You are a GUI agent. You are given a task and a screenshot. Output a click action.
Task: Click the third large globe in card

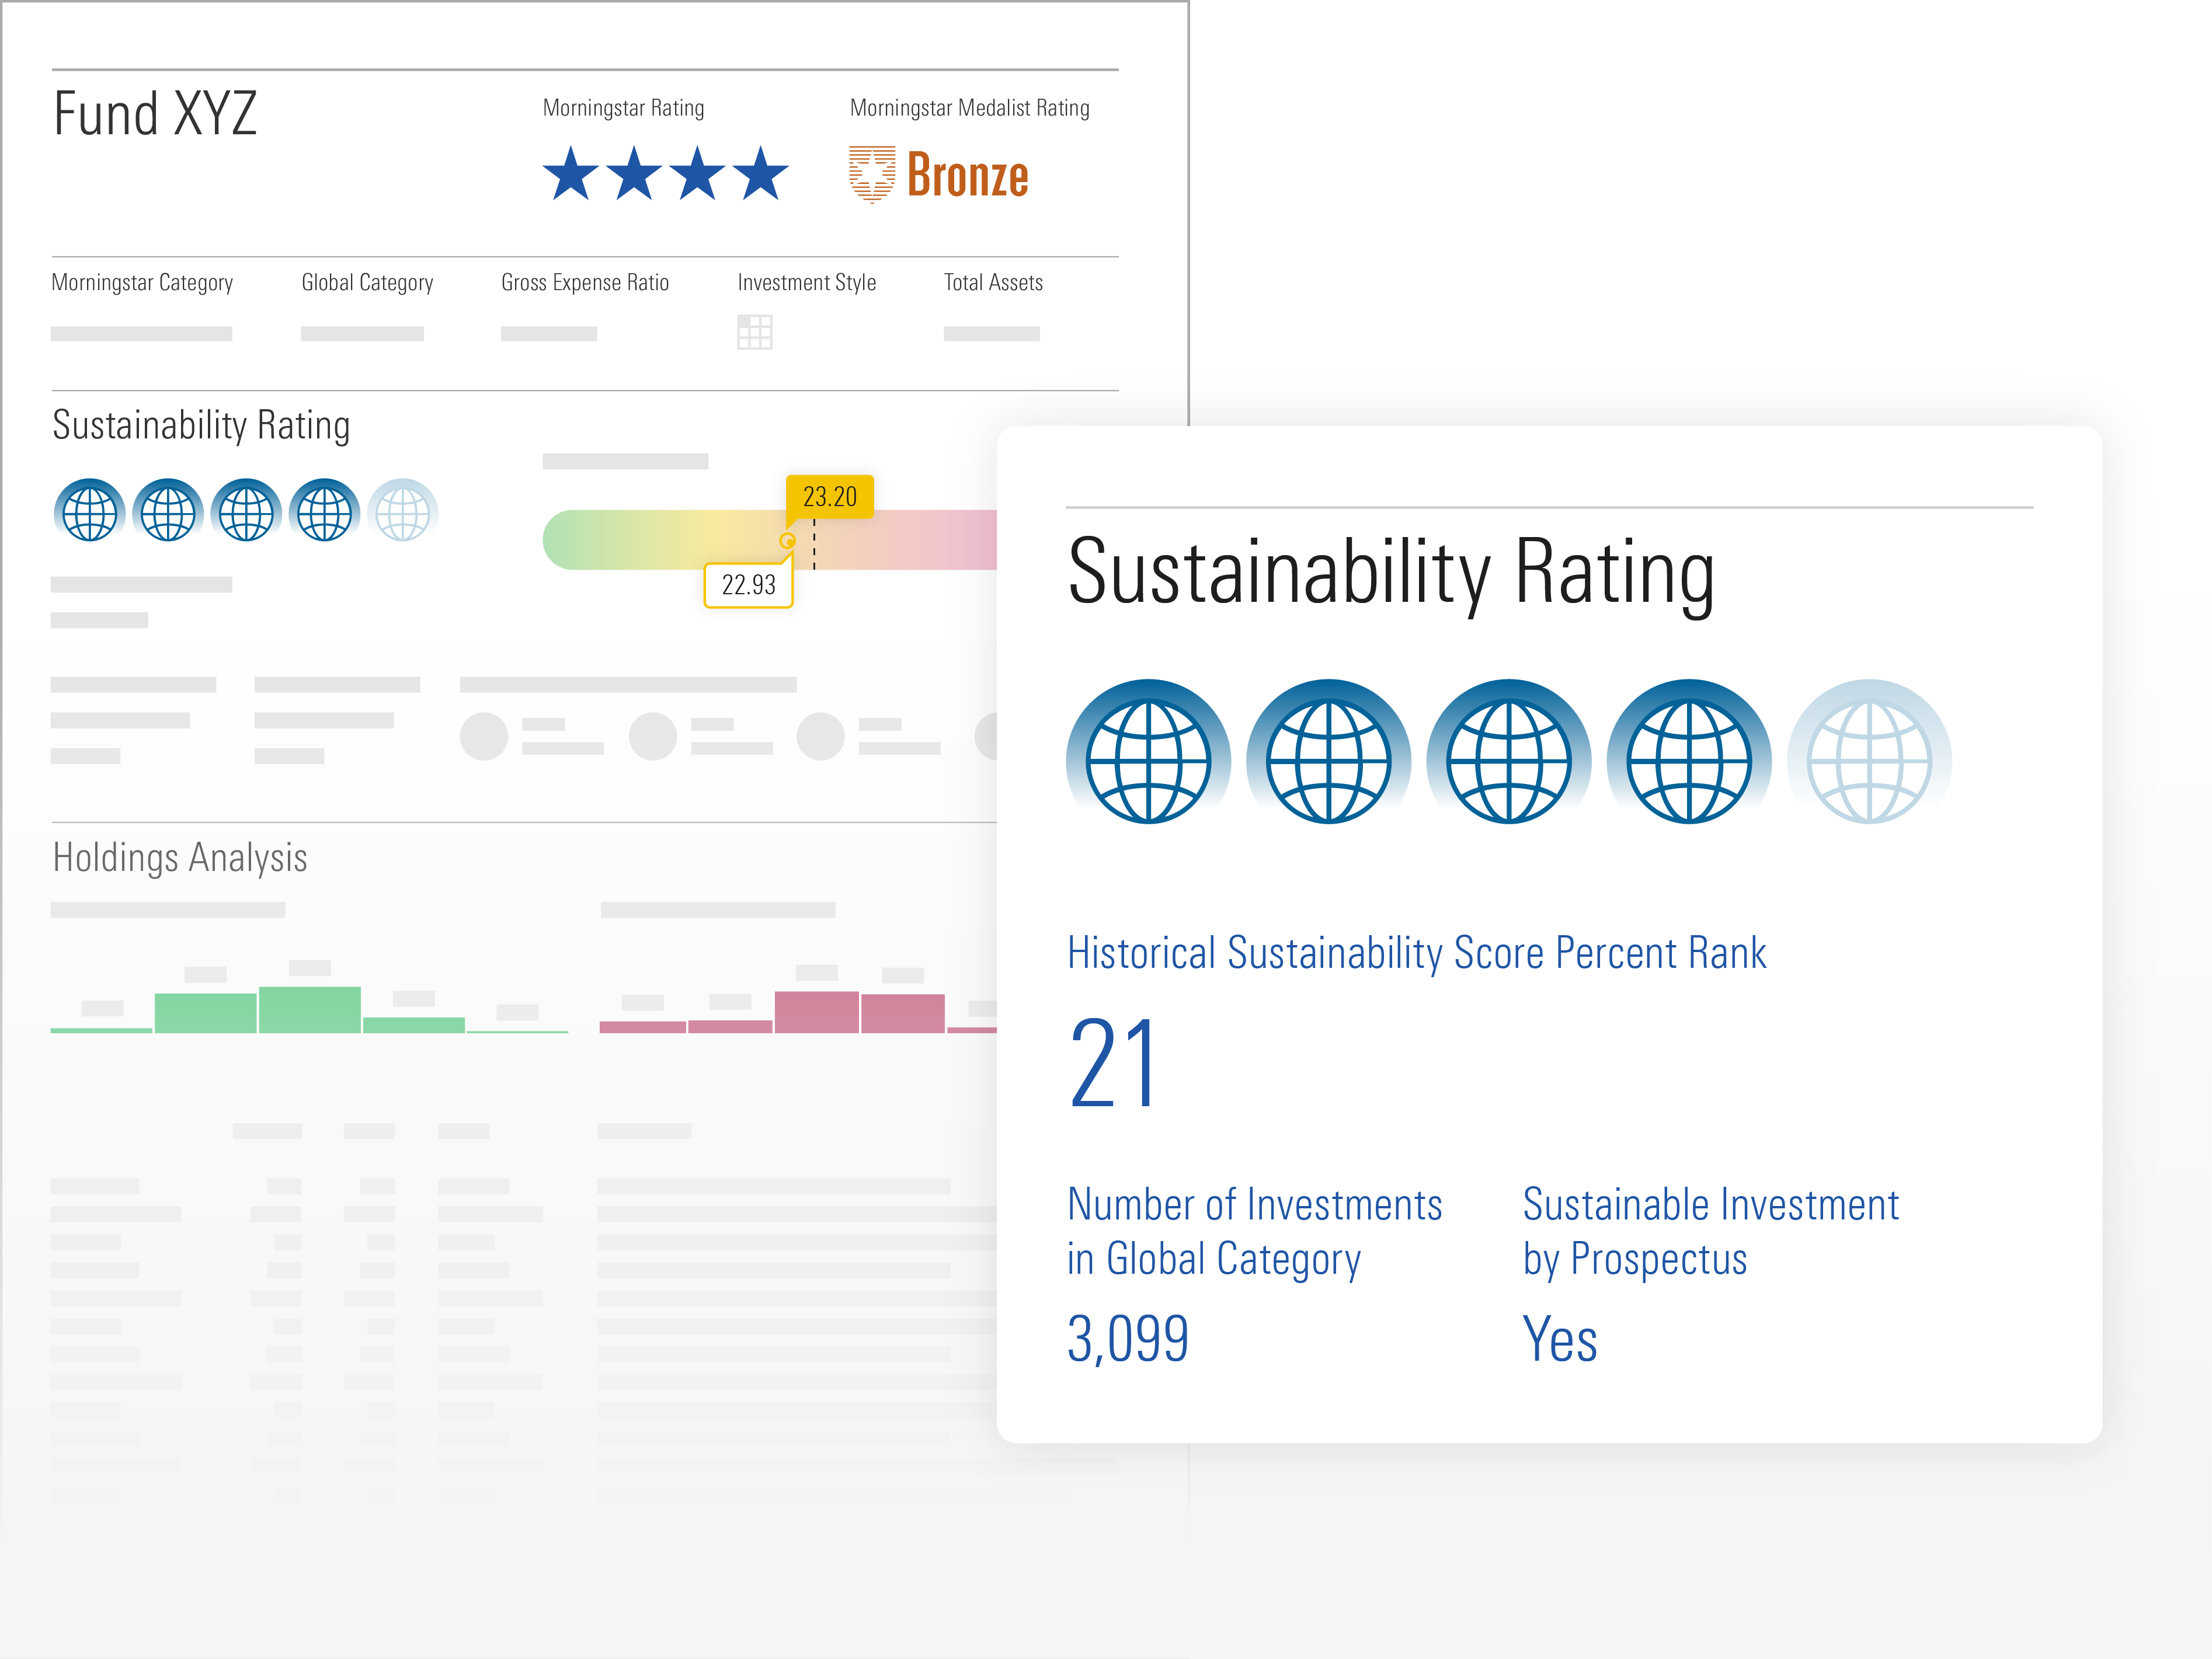(x=1508, y=761)
